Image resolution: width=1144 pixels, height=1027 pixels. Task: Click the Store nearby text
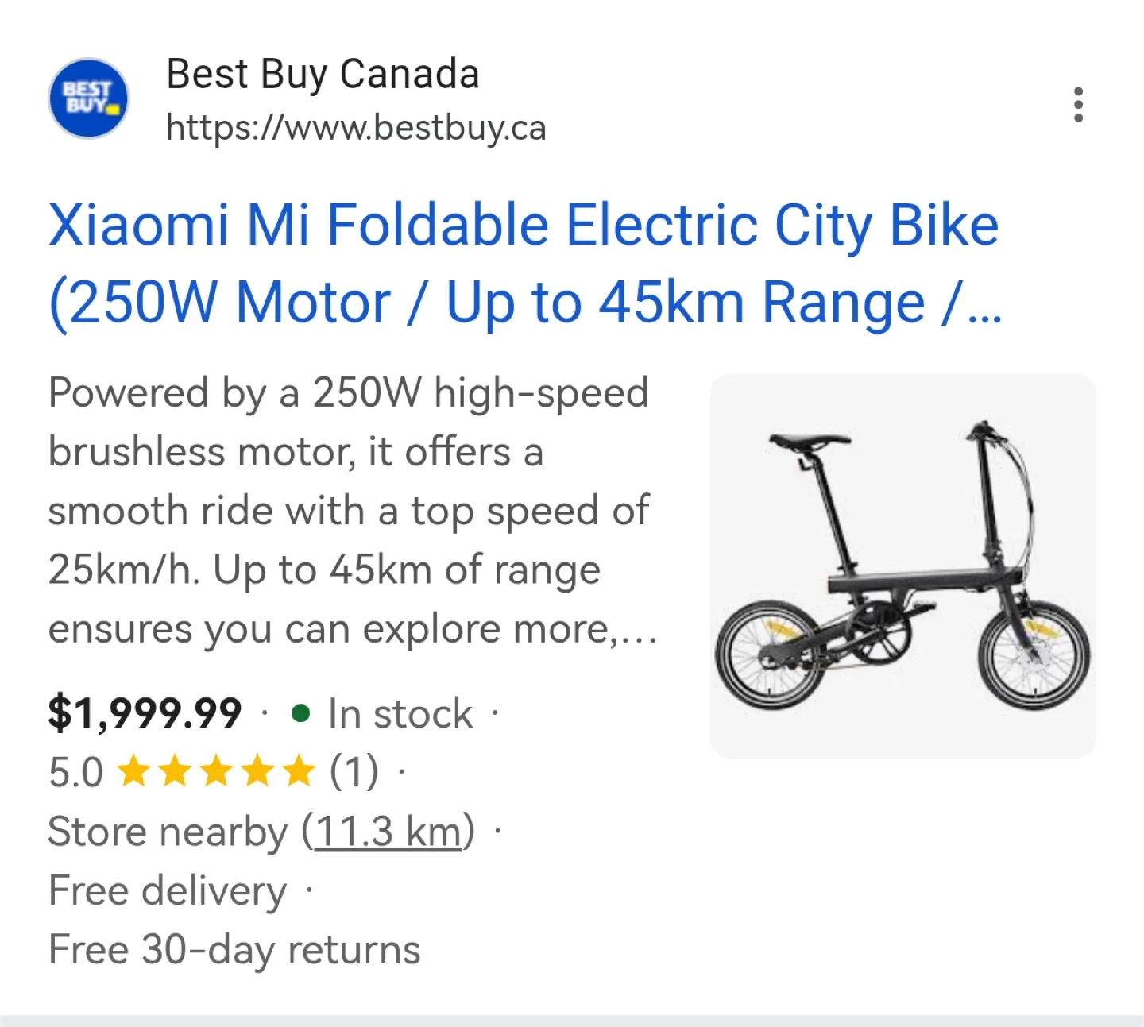coord(167,832)
